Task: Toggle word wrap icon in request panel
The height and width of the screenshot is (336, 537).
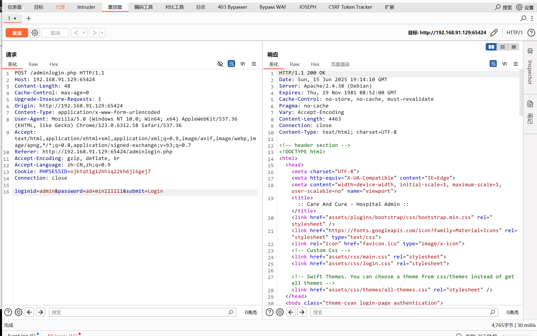Action: (232, 64)
